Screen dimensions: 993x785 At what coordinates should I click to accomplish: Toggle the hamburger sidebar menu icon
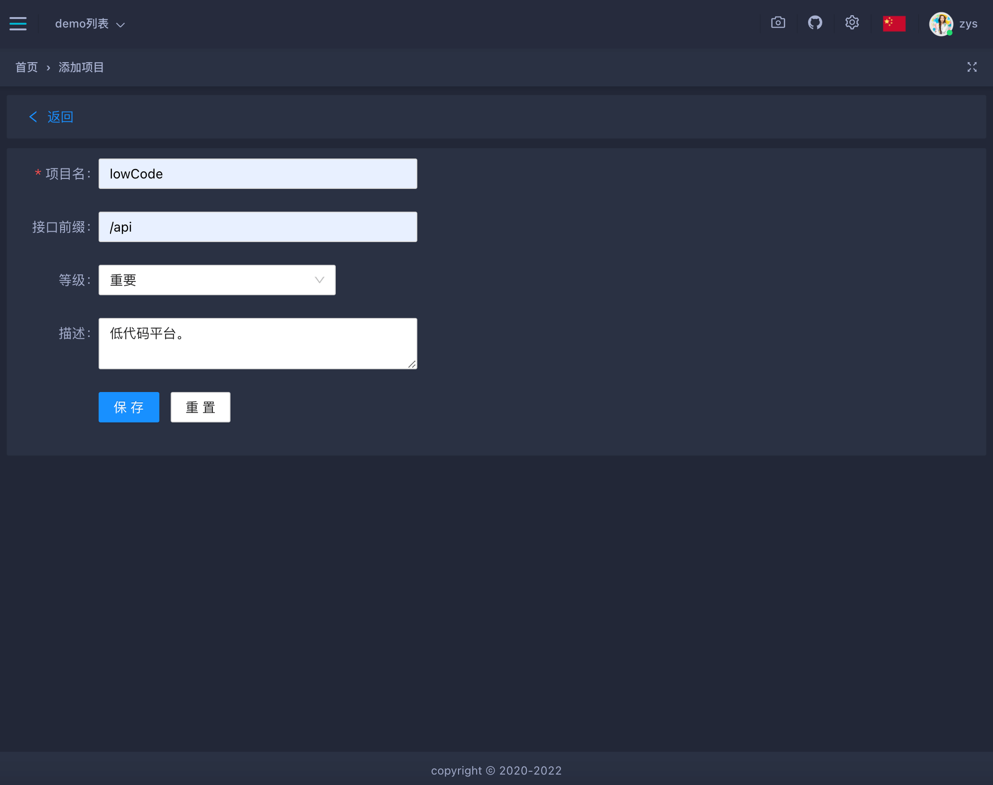[x=18, y=23]
